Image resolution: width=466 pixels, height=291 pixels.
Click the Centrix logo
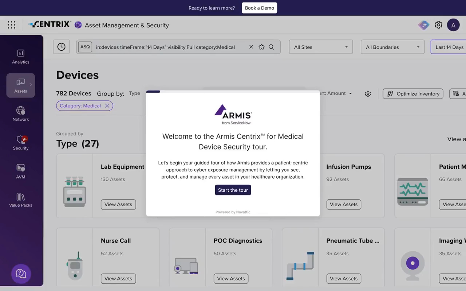point(50,24)
